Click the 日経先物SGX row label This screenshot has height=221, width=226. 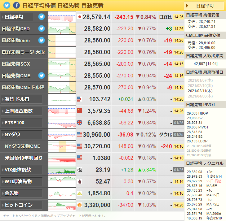point(16,64)
